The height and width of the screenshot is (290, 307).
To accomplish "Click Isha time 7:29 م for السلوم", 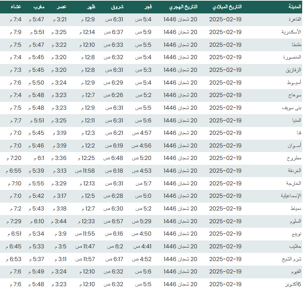I will [14, 221].
